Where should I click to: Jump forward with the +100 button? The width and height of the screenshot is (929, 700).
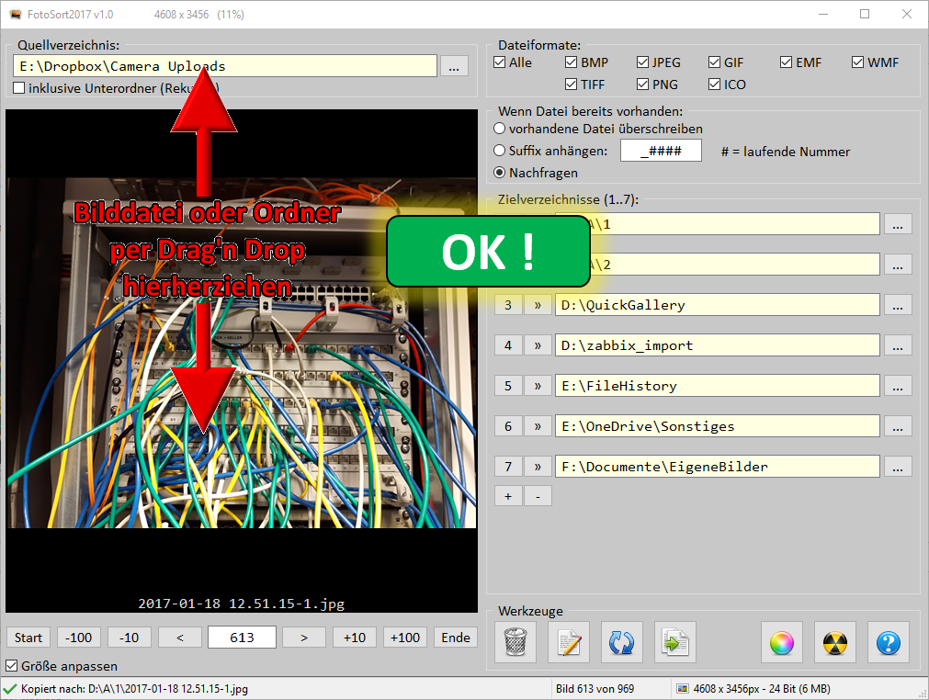pos(404,638)
